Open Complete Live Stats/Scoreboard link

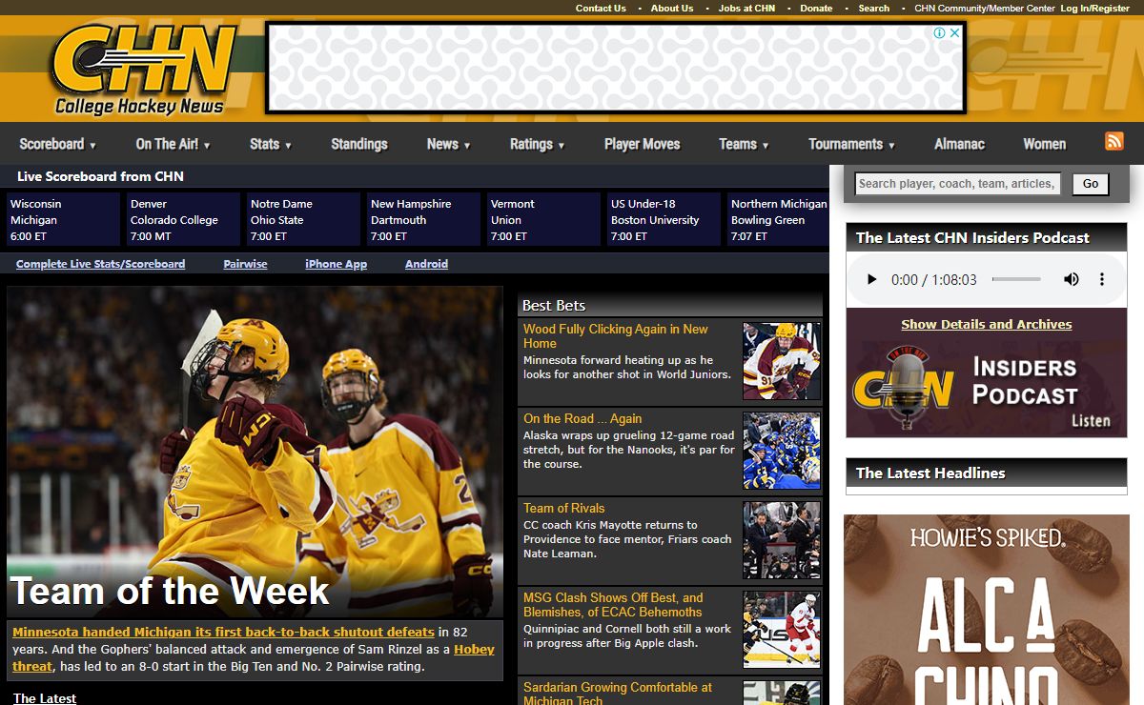100,264
